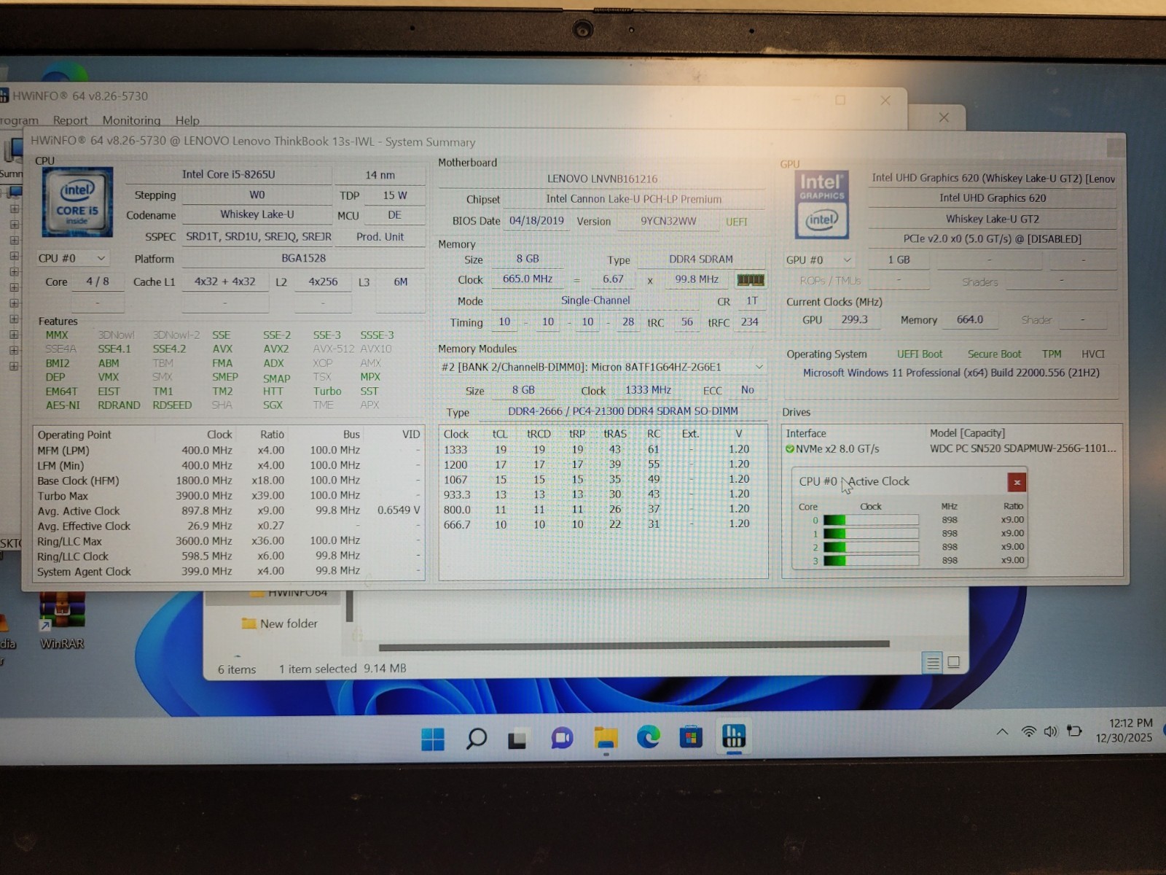Open Task View from the taskbar
The width and height of the screenshot is (1166, 875).
click(x=518, y=739)
